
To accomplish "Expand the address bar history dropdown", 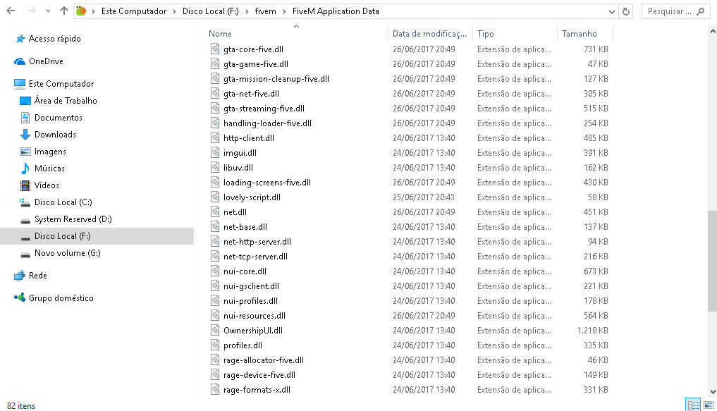I will coord(611,12).
